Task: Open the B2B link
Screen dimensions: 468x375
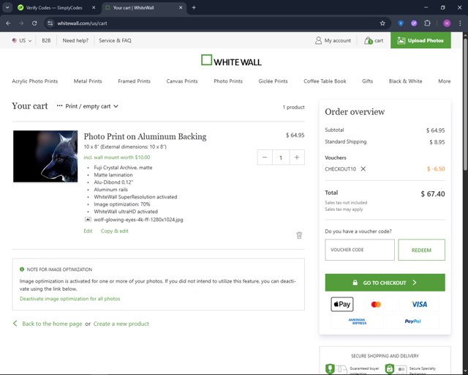Action: click(x=46, y=40)
